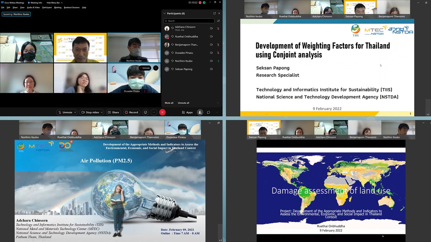The width and height of the screenshot is (431, 242).
Task: Open the Audio & Video menu
Action: tap(33, 7)
